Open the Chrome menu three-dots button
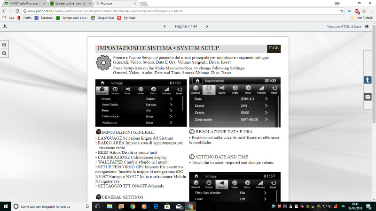Viewport: 376px width, 211px height. click(371, 11)
